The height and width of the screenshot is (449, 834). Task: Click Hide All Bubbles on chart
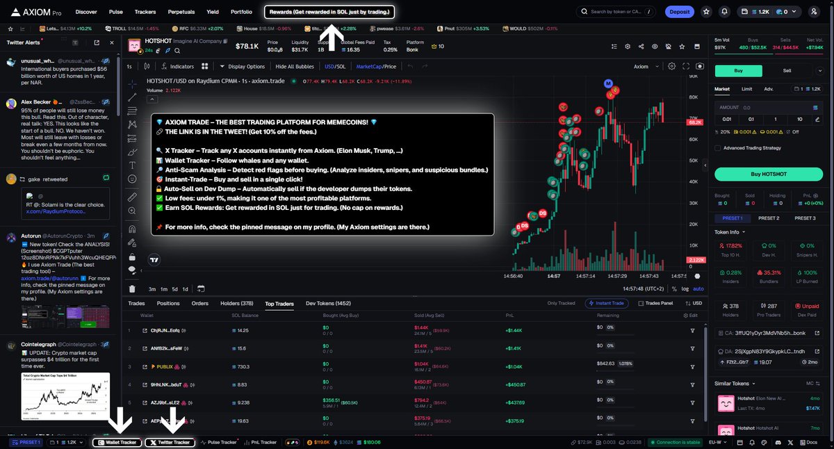tap(295, 67)
